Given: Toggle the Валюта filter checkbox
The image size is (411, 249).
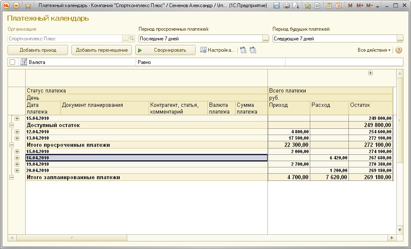Looking at the screenshot, I should click(x=13, y=62).
